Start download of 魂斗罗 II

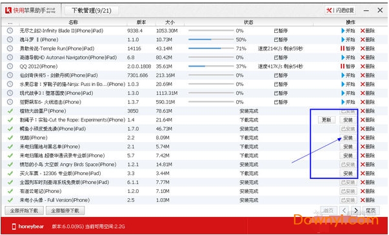click(348, 39)
